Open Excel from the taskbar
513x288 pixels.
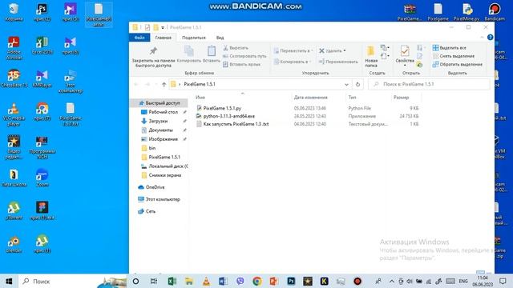tap(172, 281)
